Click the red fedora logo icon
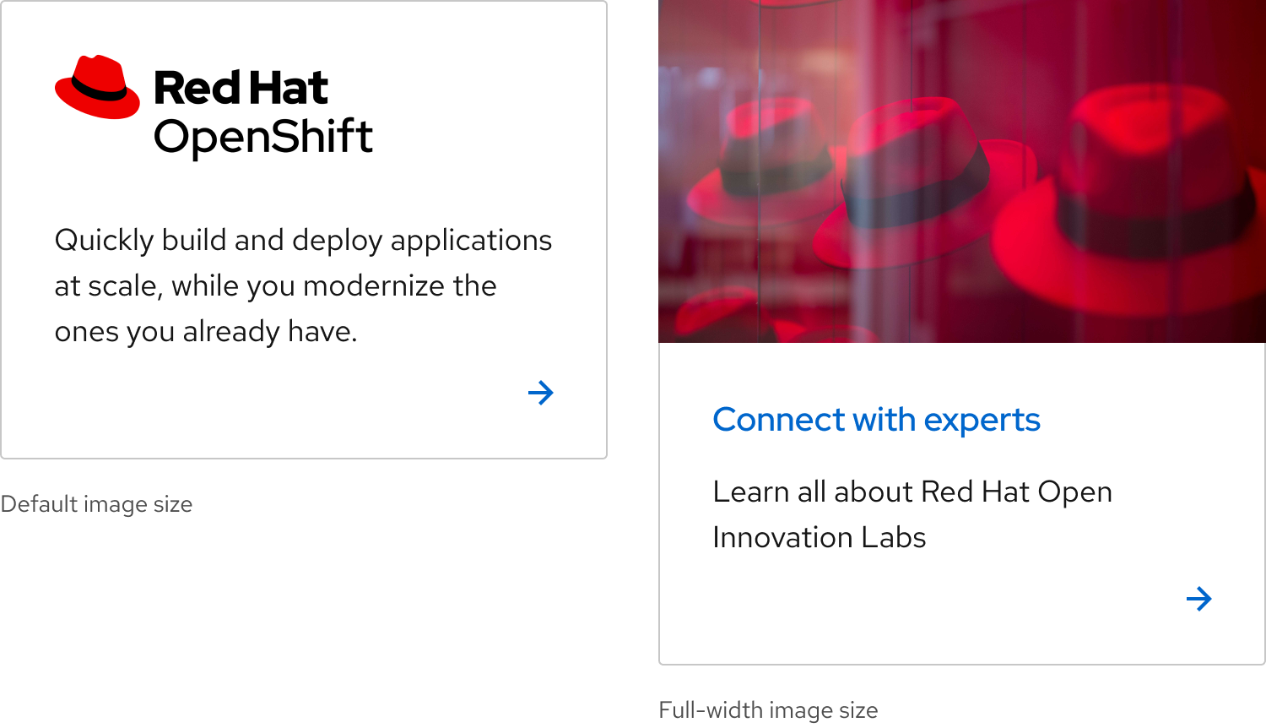 pos(97,88)
